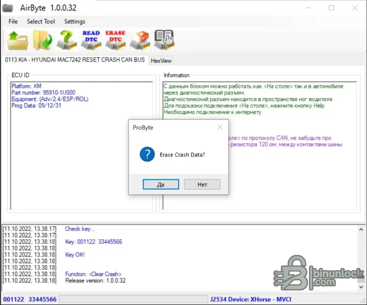Screen dimensions: 367x305
Task: Click the AirByte app icon in title bar
Action: pos(8,8)
